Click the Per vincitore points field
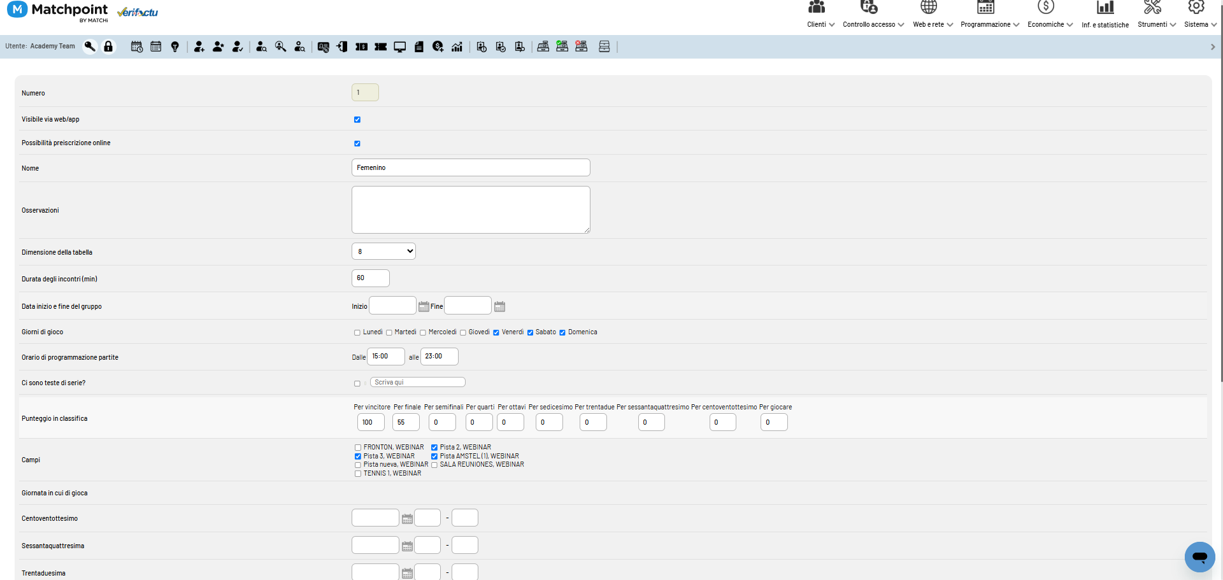The image size is (1223, 580). coord(371,422)
